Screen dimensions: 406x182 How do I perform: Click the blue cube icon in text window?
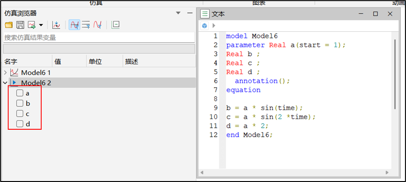coord(205,26)
